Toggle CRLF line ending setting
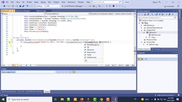182x102 pixels. pos(133,65)
